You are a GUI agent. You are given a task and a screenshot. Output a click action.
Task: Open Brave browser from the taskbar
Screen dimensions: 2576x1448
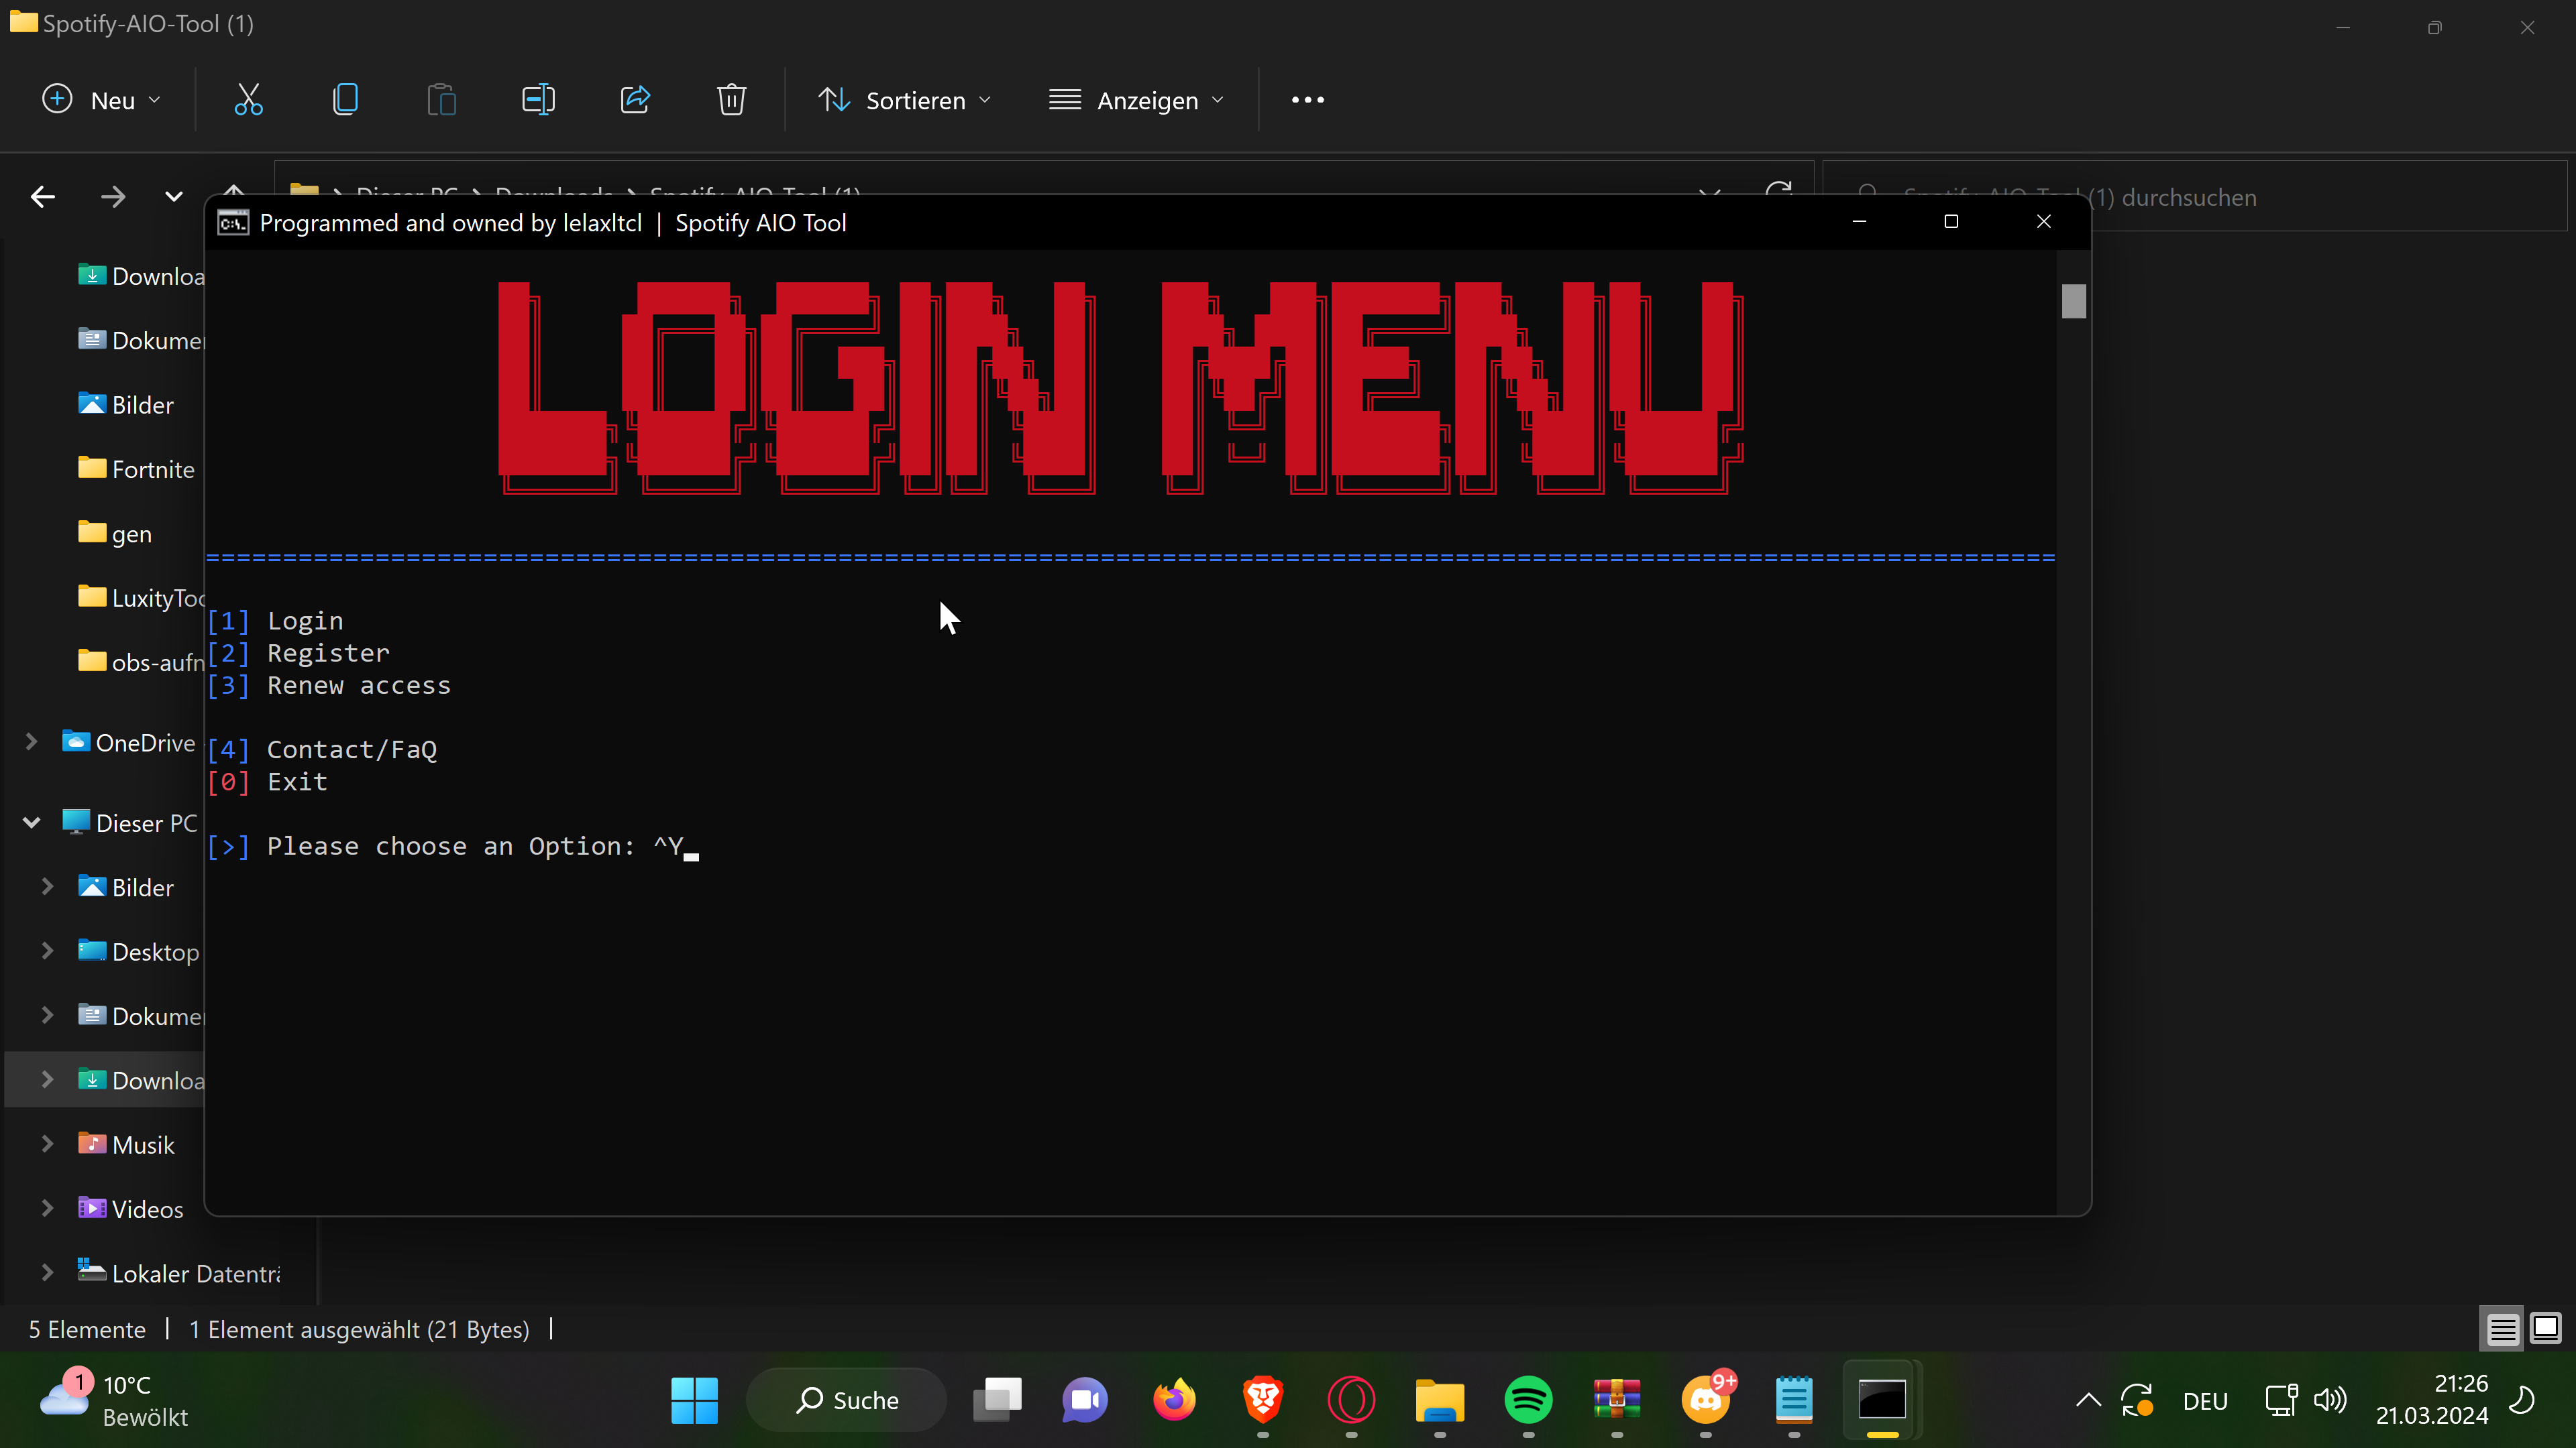[1262, 1399]
